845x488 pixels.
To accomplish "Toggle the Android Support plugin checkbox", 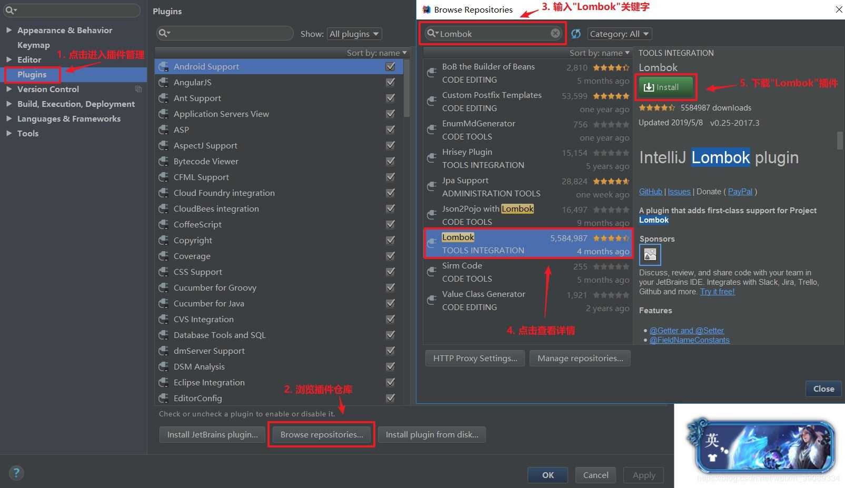I will [390, 66].
